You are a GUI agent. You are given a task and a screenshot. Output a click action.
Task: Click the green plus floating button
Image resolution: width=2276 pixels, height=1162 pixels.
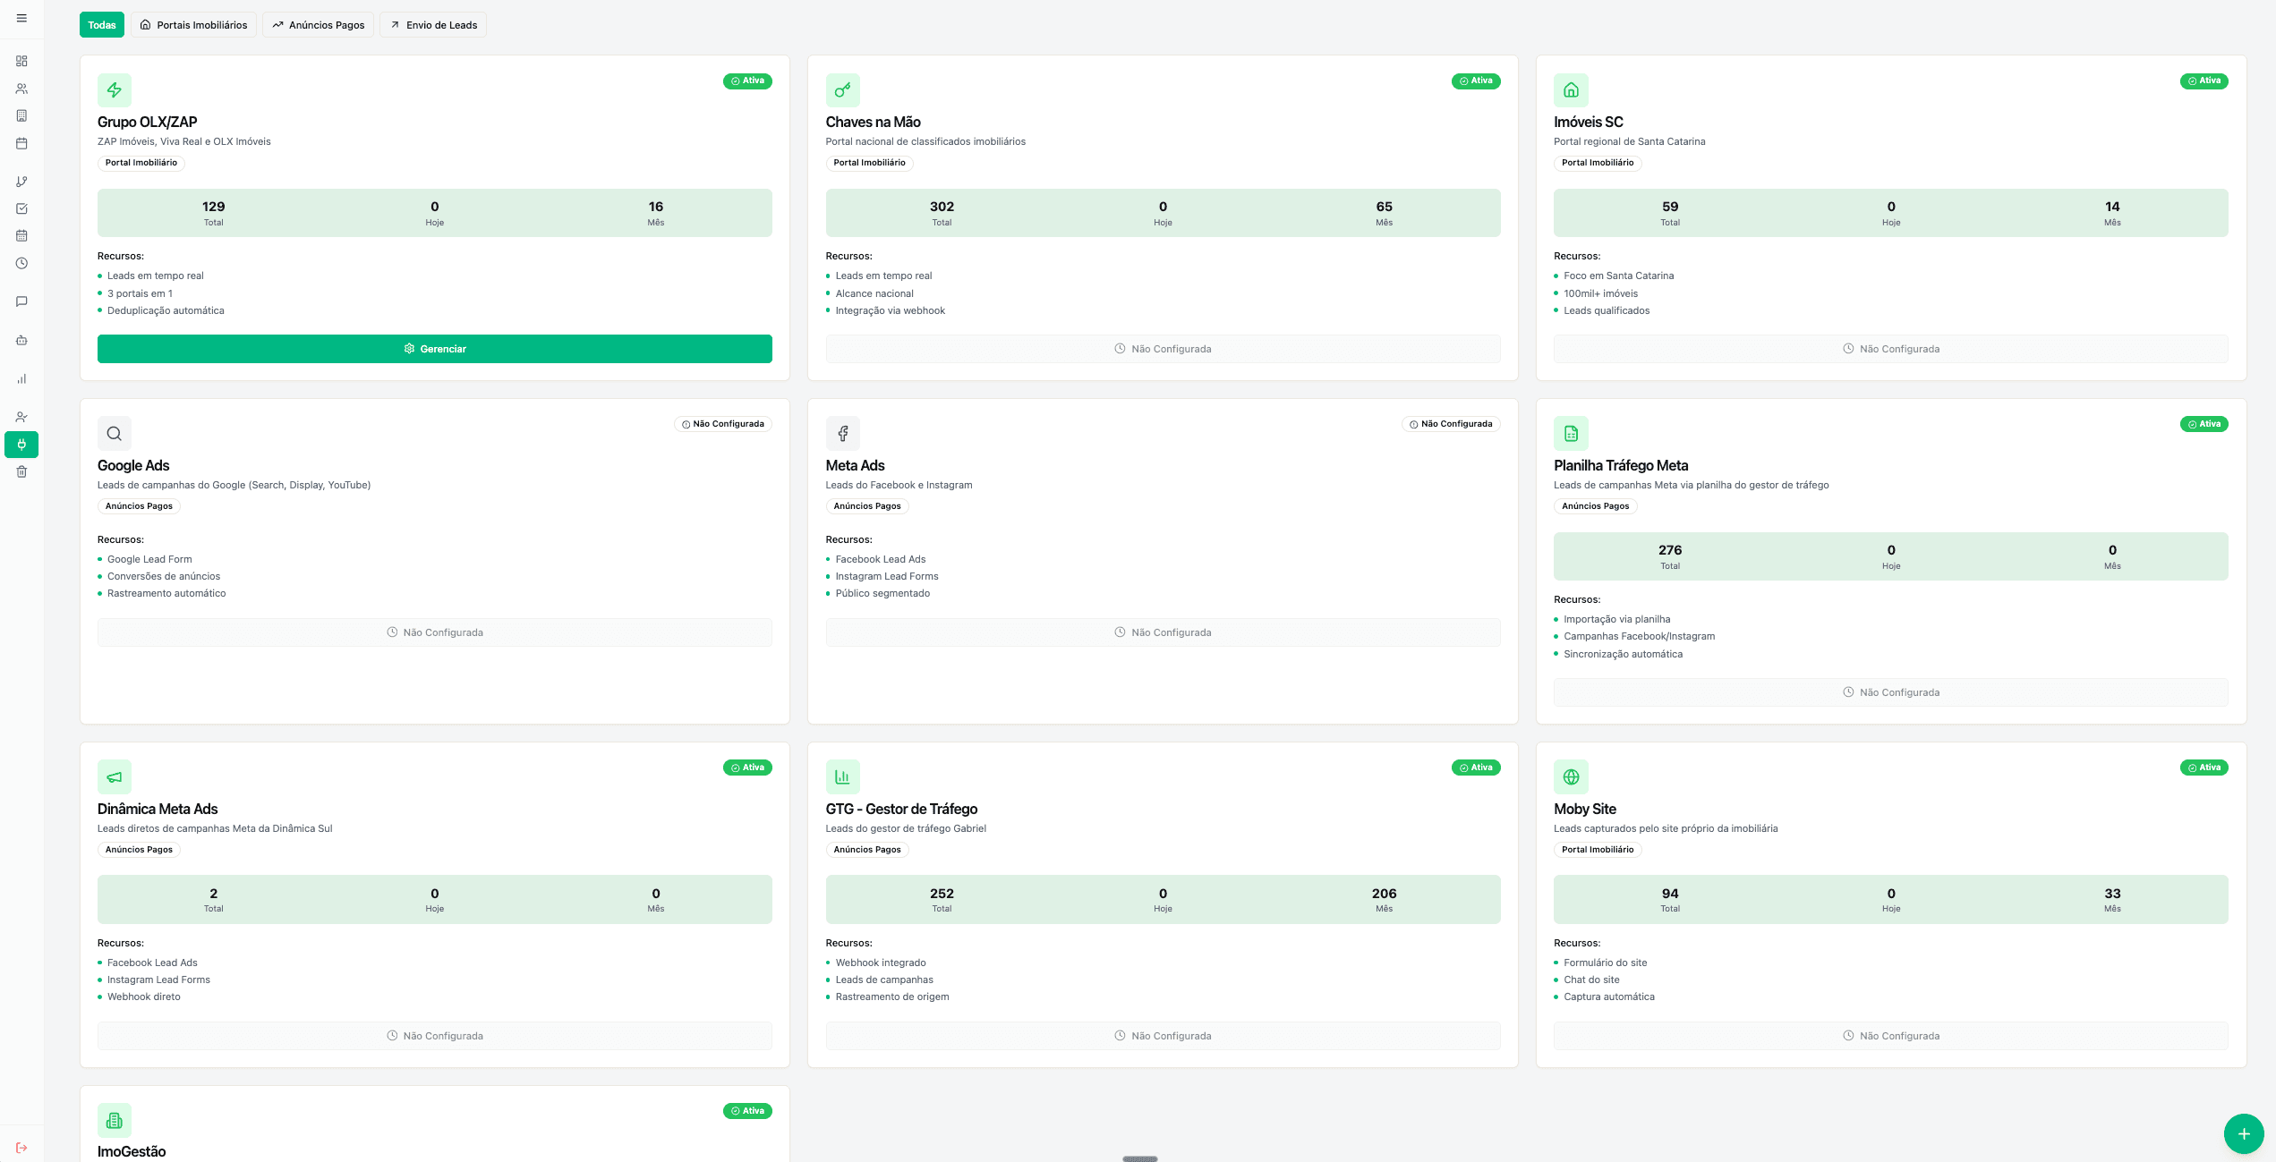point(2243,1133)
